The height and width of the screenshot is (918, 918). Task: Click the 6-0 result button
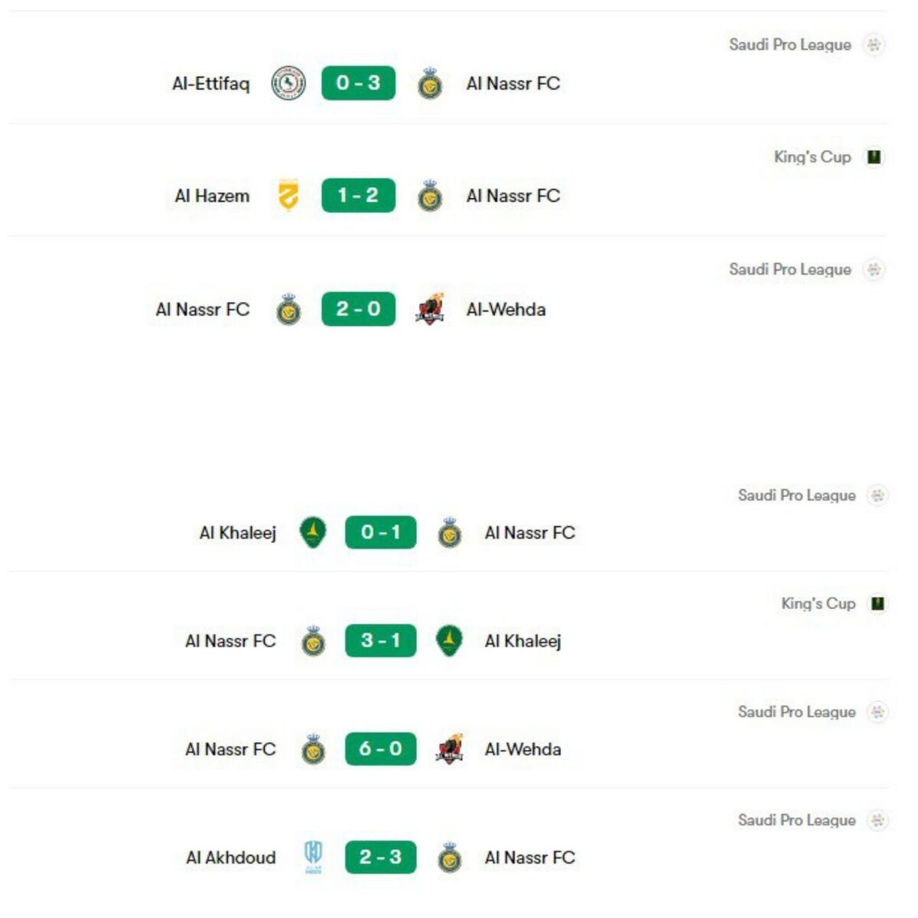tap(382, 749)
